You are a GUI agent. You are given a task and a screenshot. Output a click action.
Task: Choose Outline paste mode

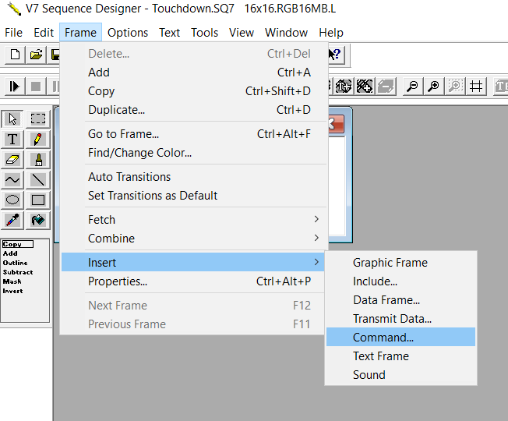tap(16, 263)
